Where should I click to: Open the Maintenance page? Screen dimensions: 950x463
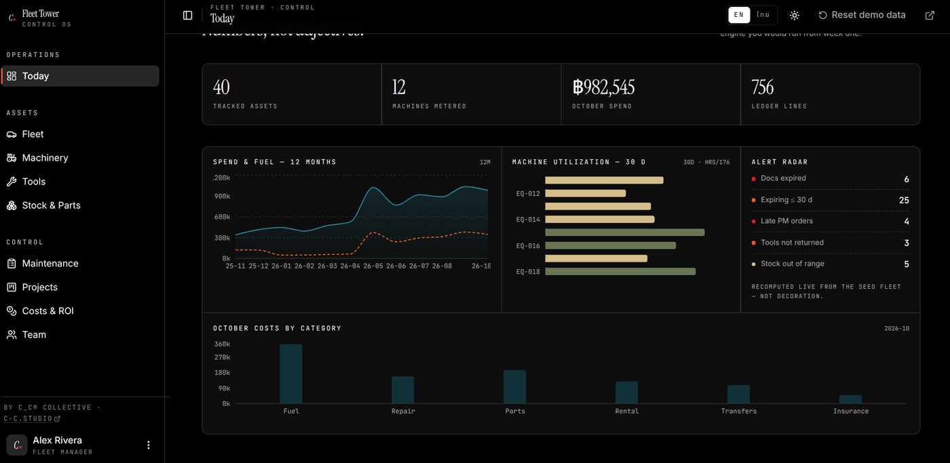coord(80,264)
